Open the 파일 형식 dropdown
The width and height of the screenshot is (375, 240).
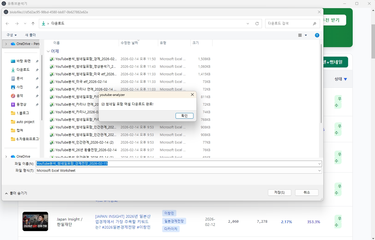[319, 171]
